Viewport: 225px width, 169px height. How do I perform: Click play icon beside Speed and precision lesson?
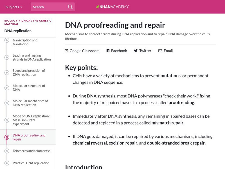tap(6, 72)
